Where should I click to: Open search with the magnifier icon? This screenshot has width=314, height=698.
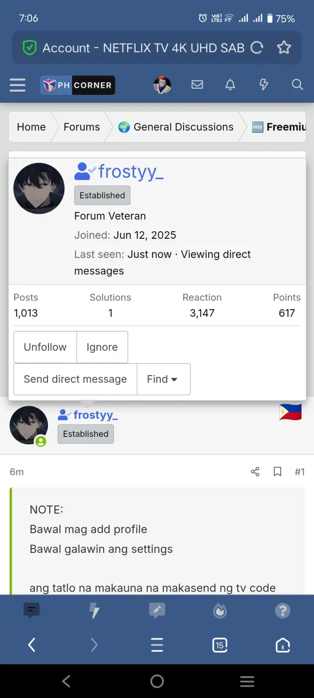pyautogui.click(x=297, y=85)
